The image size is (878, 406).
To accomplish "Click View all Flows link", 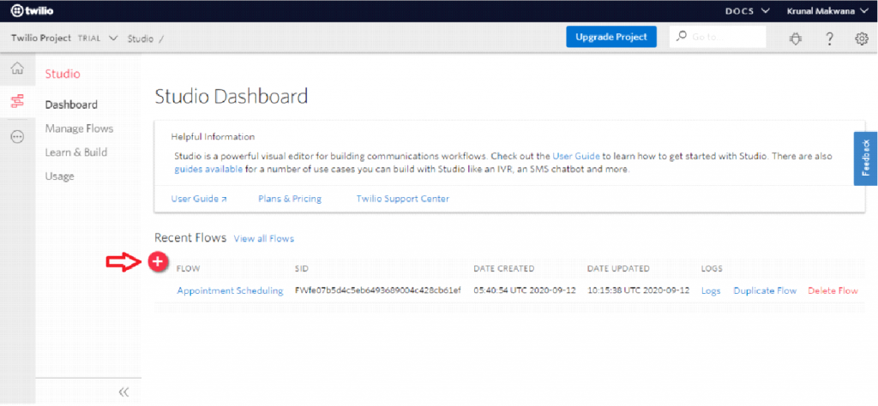I will coord(264,239).
